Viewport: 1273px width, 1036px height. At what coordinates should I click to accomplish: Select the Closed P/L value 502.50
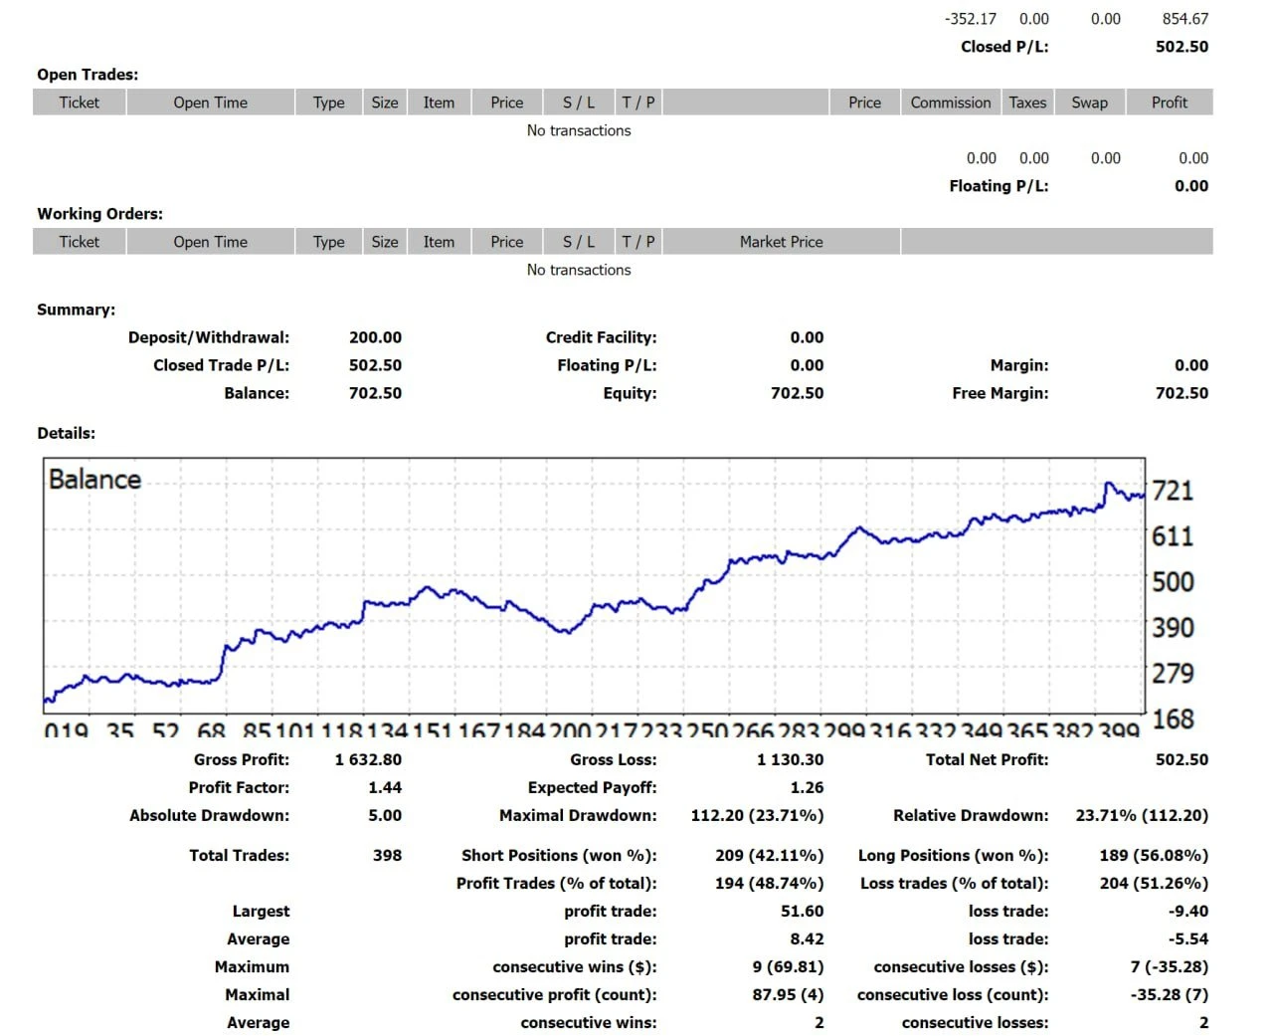[x=1182, y=47]
